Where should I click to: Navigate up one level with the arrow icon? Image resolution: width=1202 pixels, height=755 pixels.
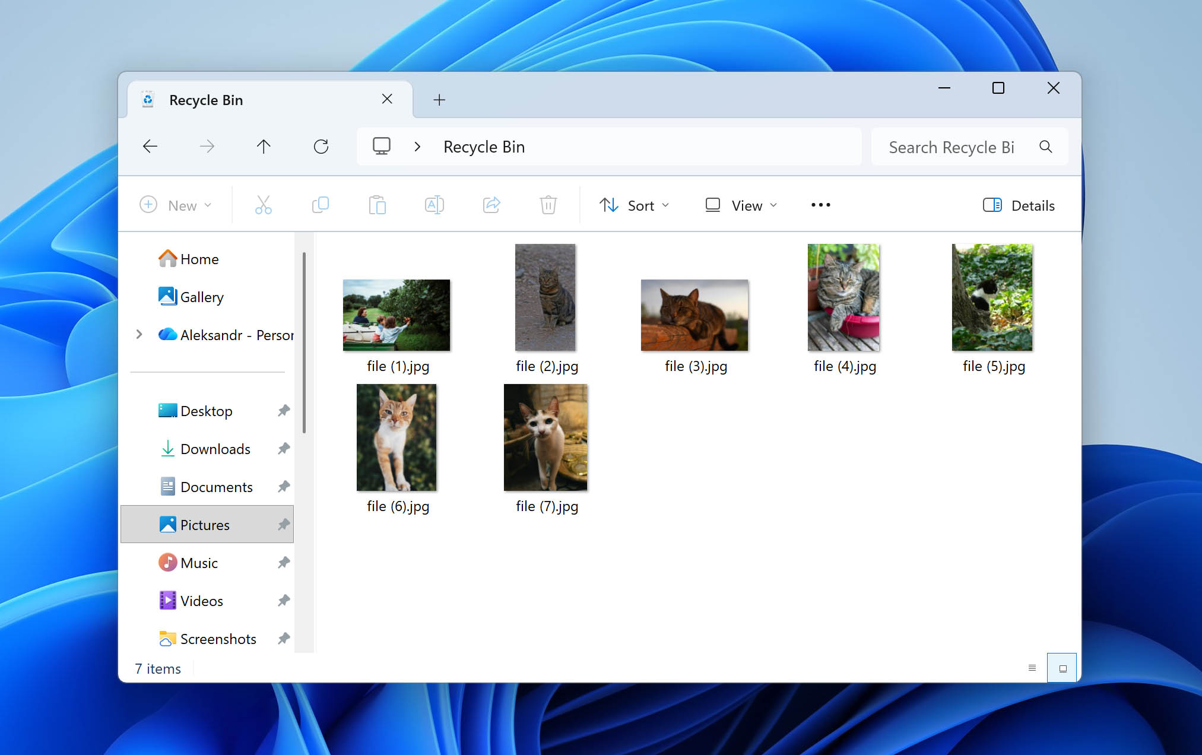[x=264, y=146]
